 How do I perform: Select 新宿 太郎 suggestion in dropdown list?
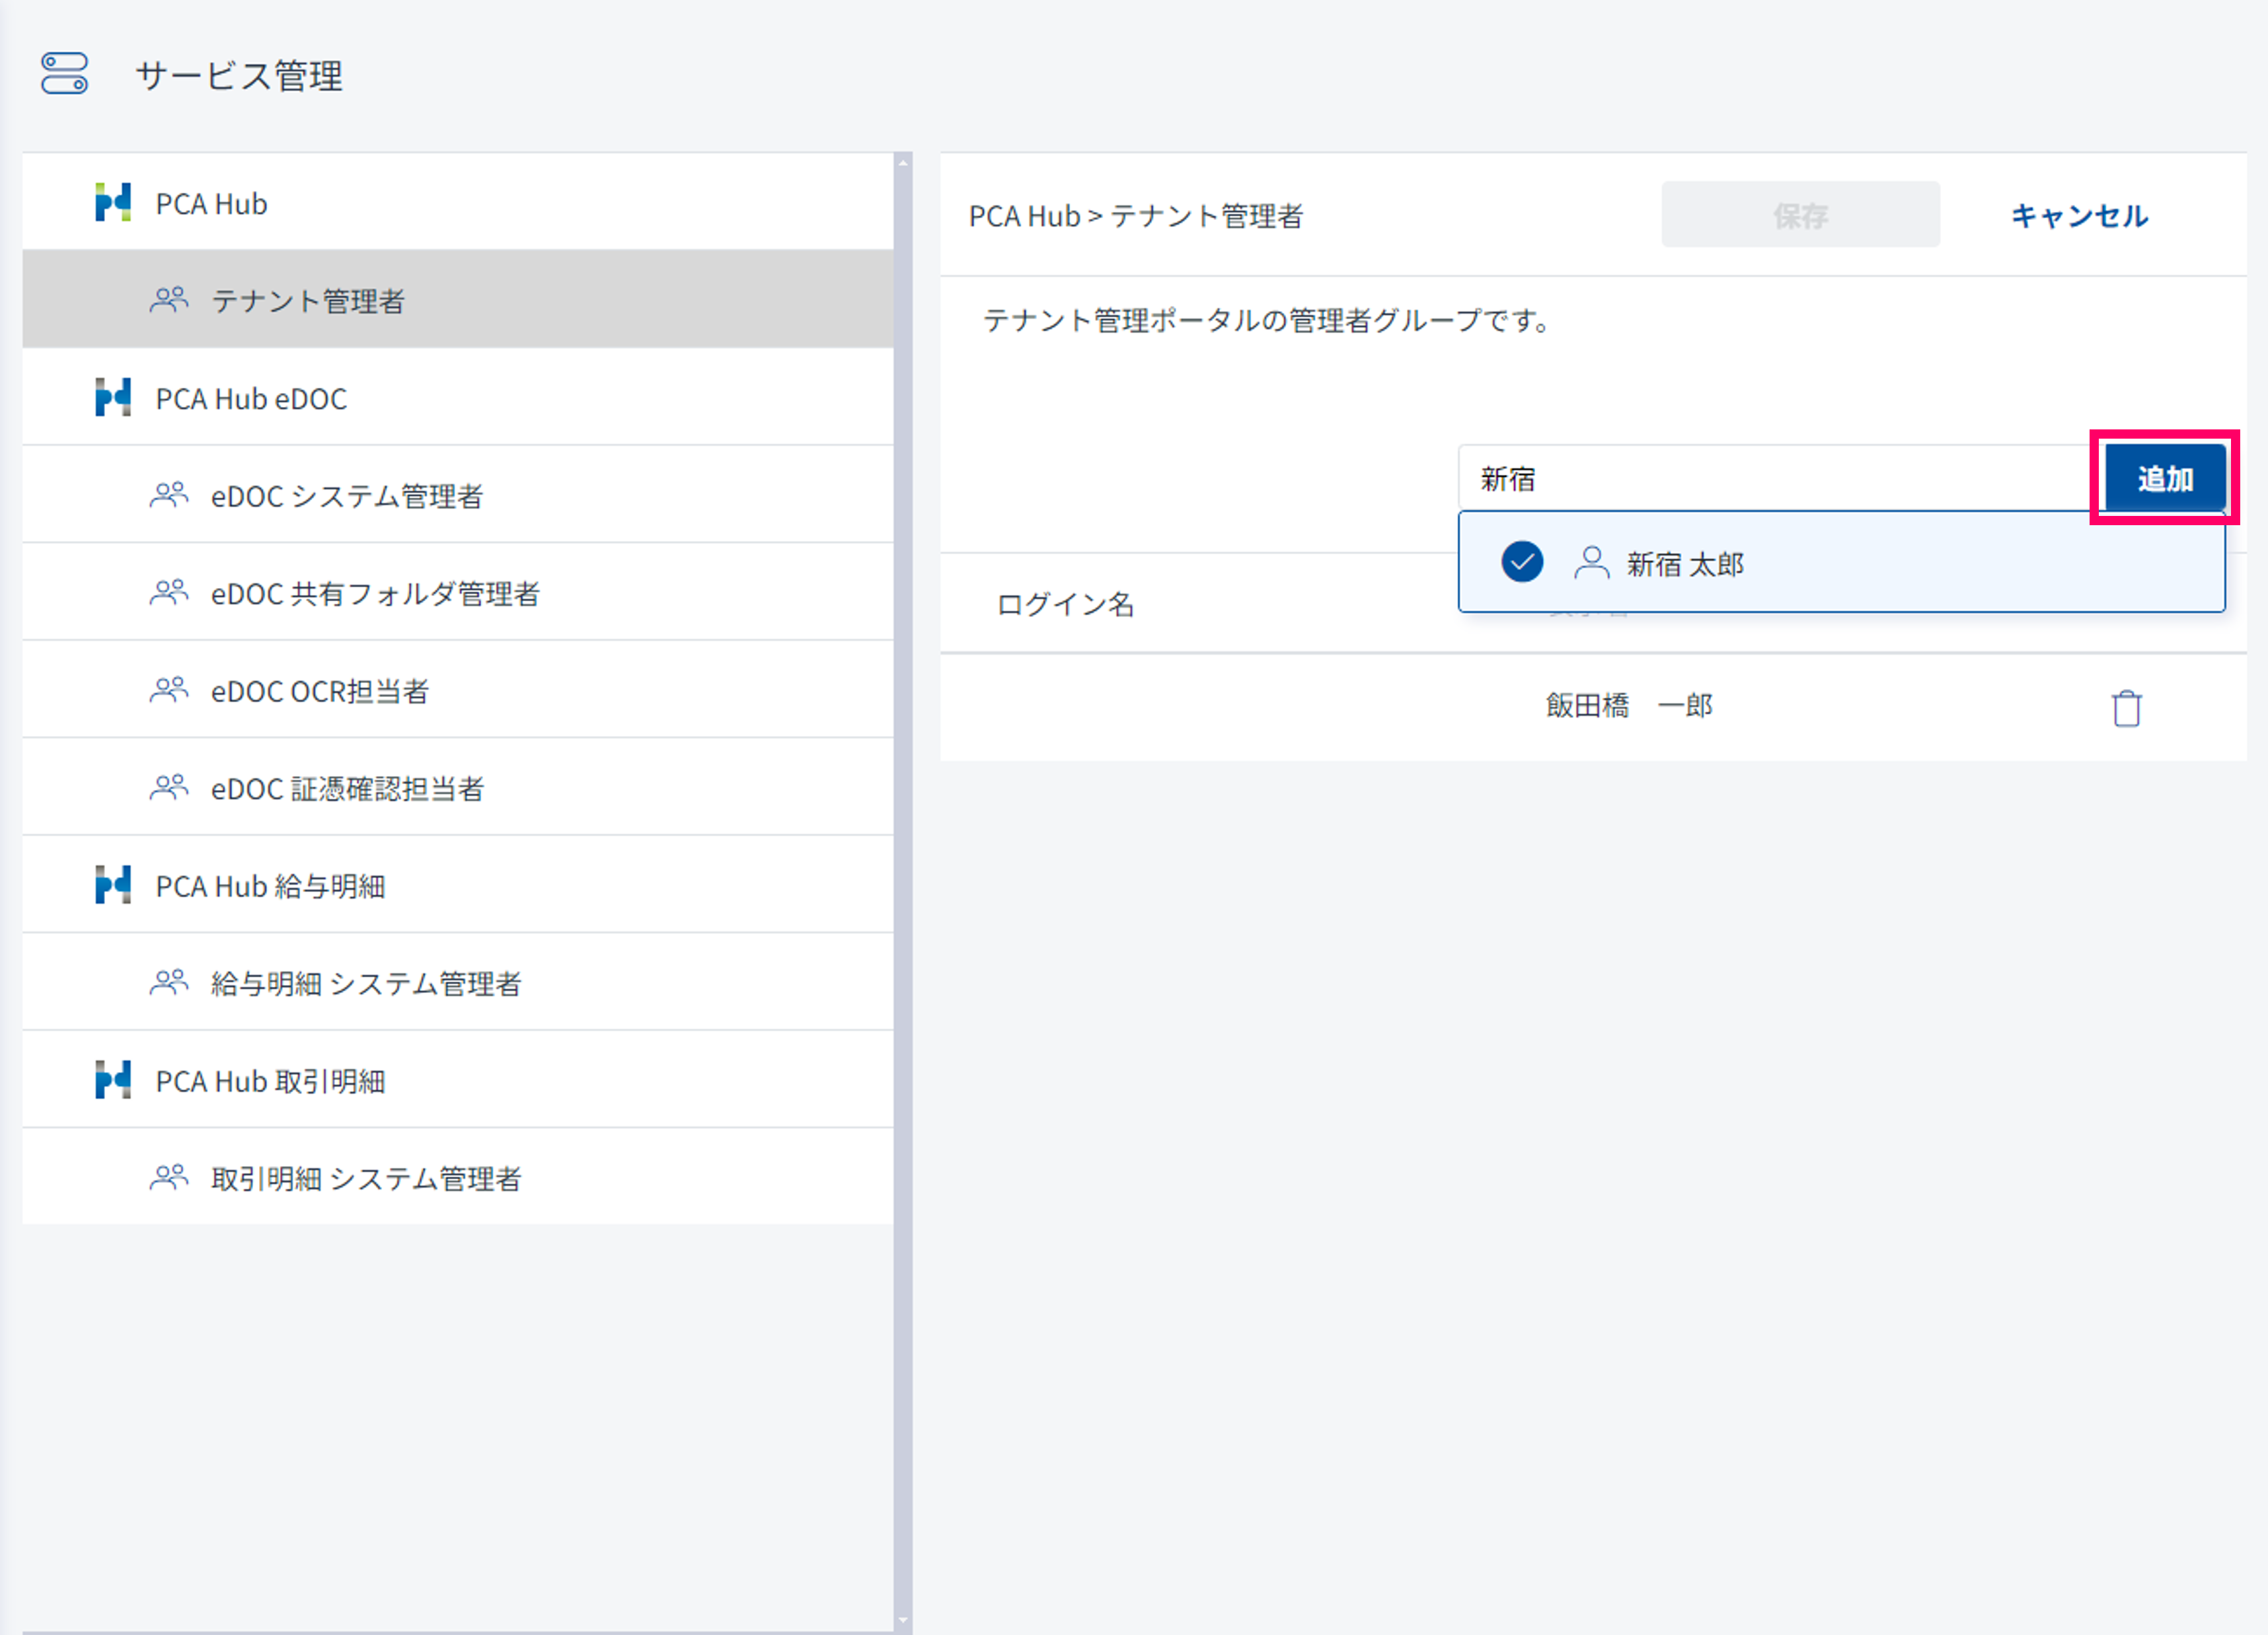pos(1684,565)
